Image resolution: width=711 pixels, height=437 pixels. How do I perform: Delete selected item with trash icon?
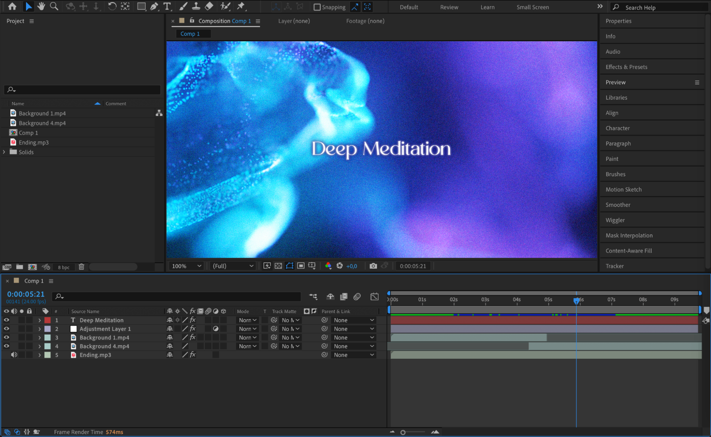81,267
